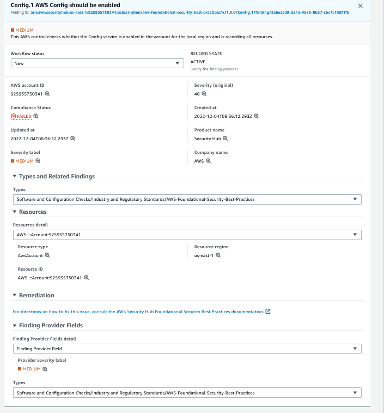Click magnifier icon next to AWS account ID
The width and height of the screenshot is (384, 413).
click(47, 94)
